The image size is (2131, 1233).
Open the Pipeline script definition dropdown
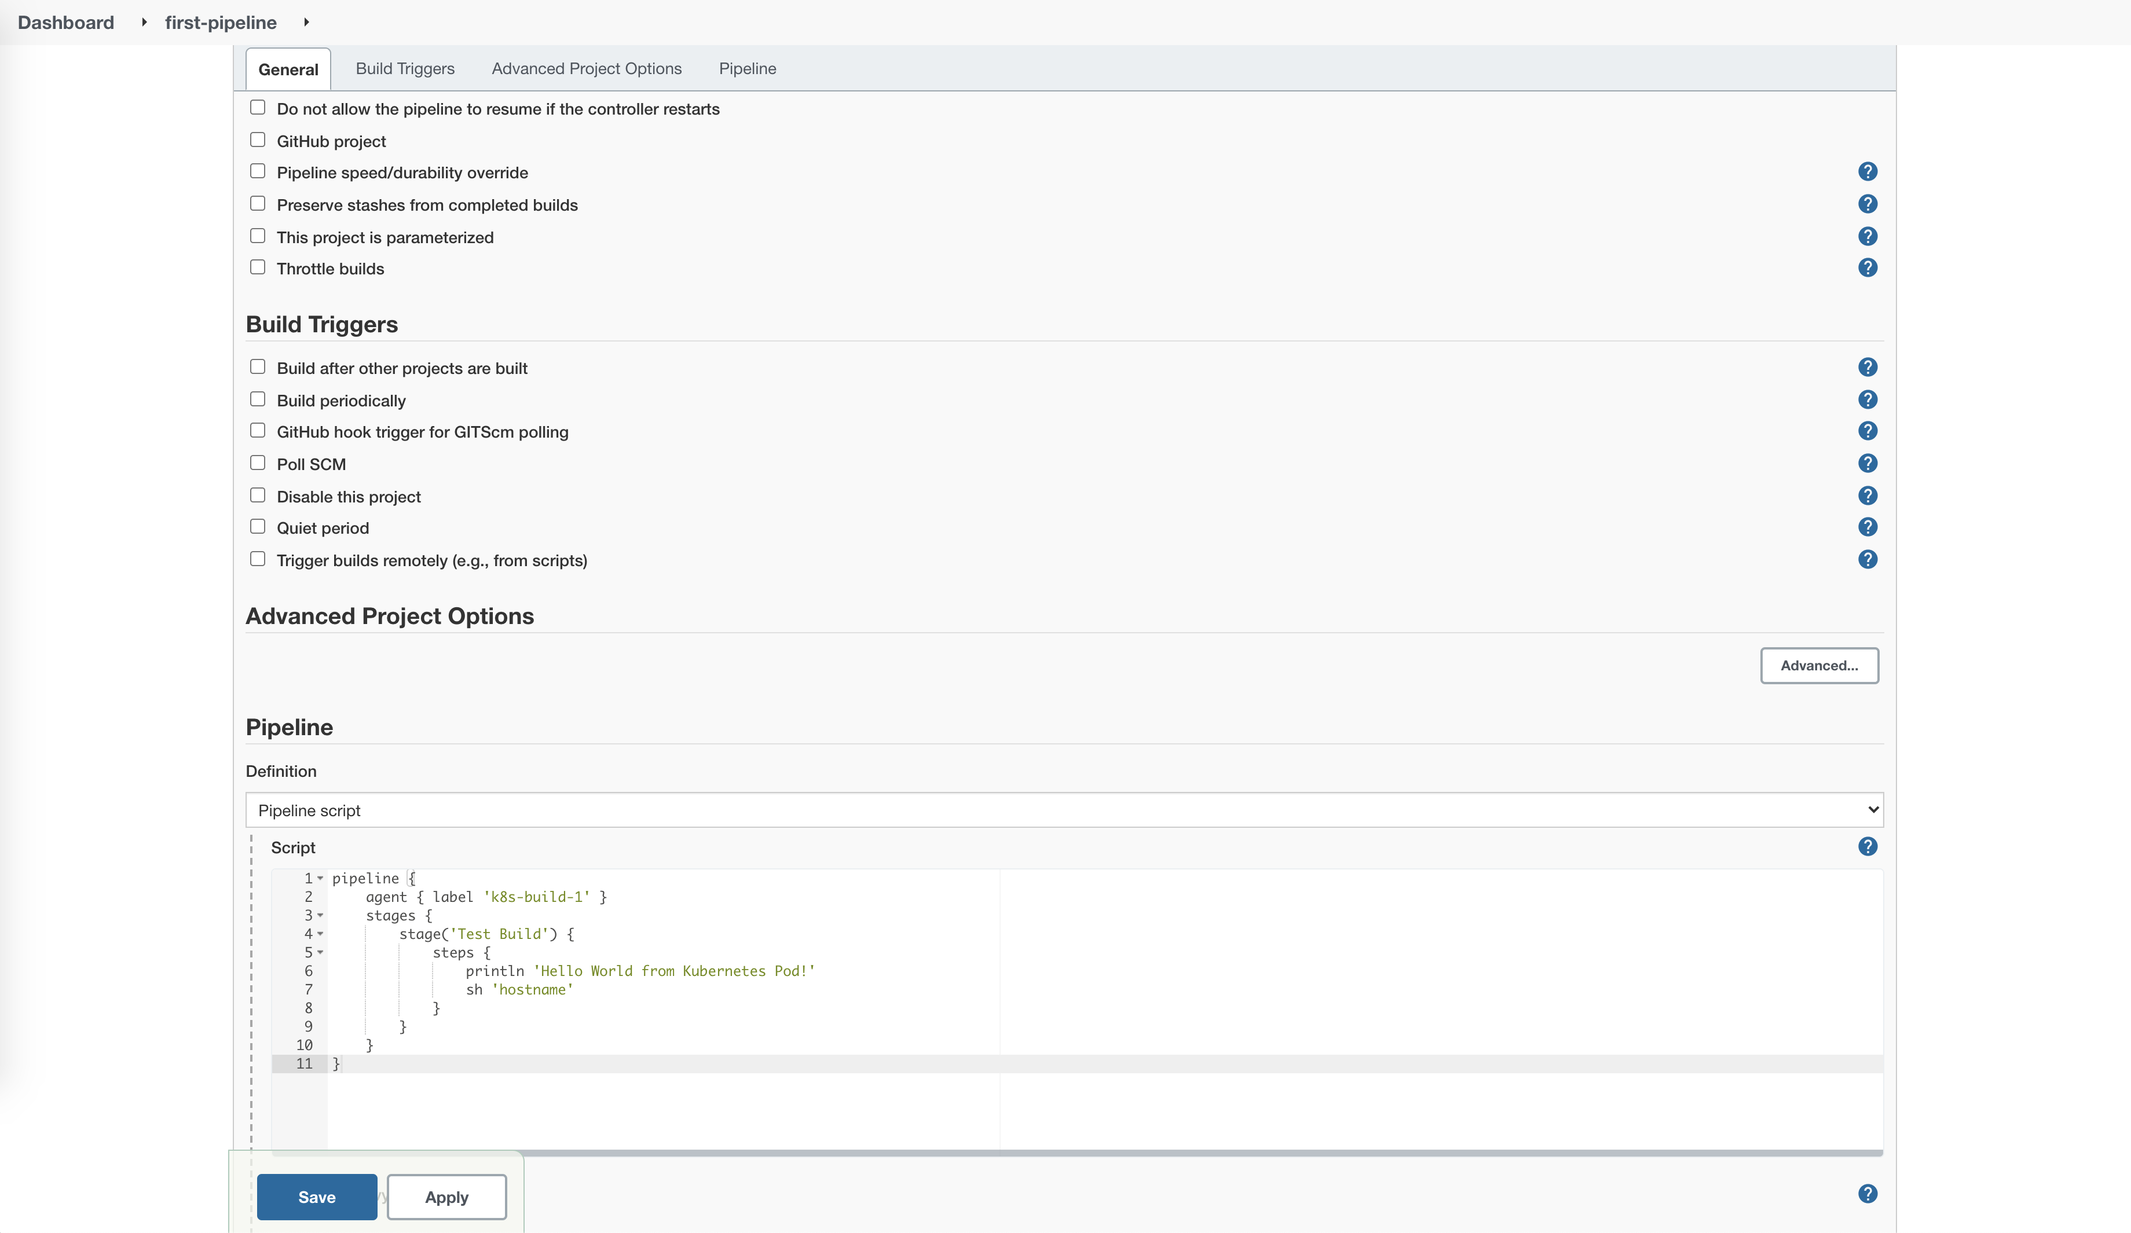point(1064,810)
